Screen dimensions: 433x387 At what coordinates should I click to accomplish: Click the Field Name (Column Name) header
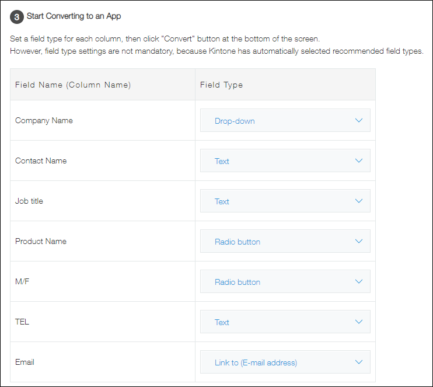click(73, 85)
